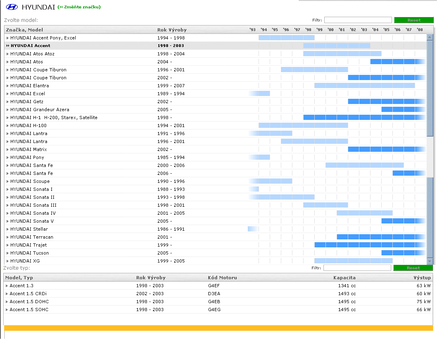Click the 'Změňte značku' link
Image resolution: width=437 pixels, height=339 pixels.
tap(79, 7)
